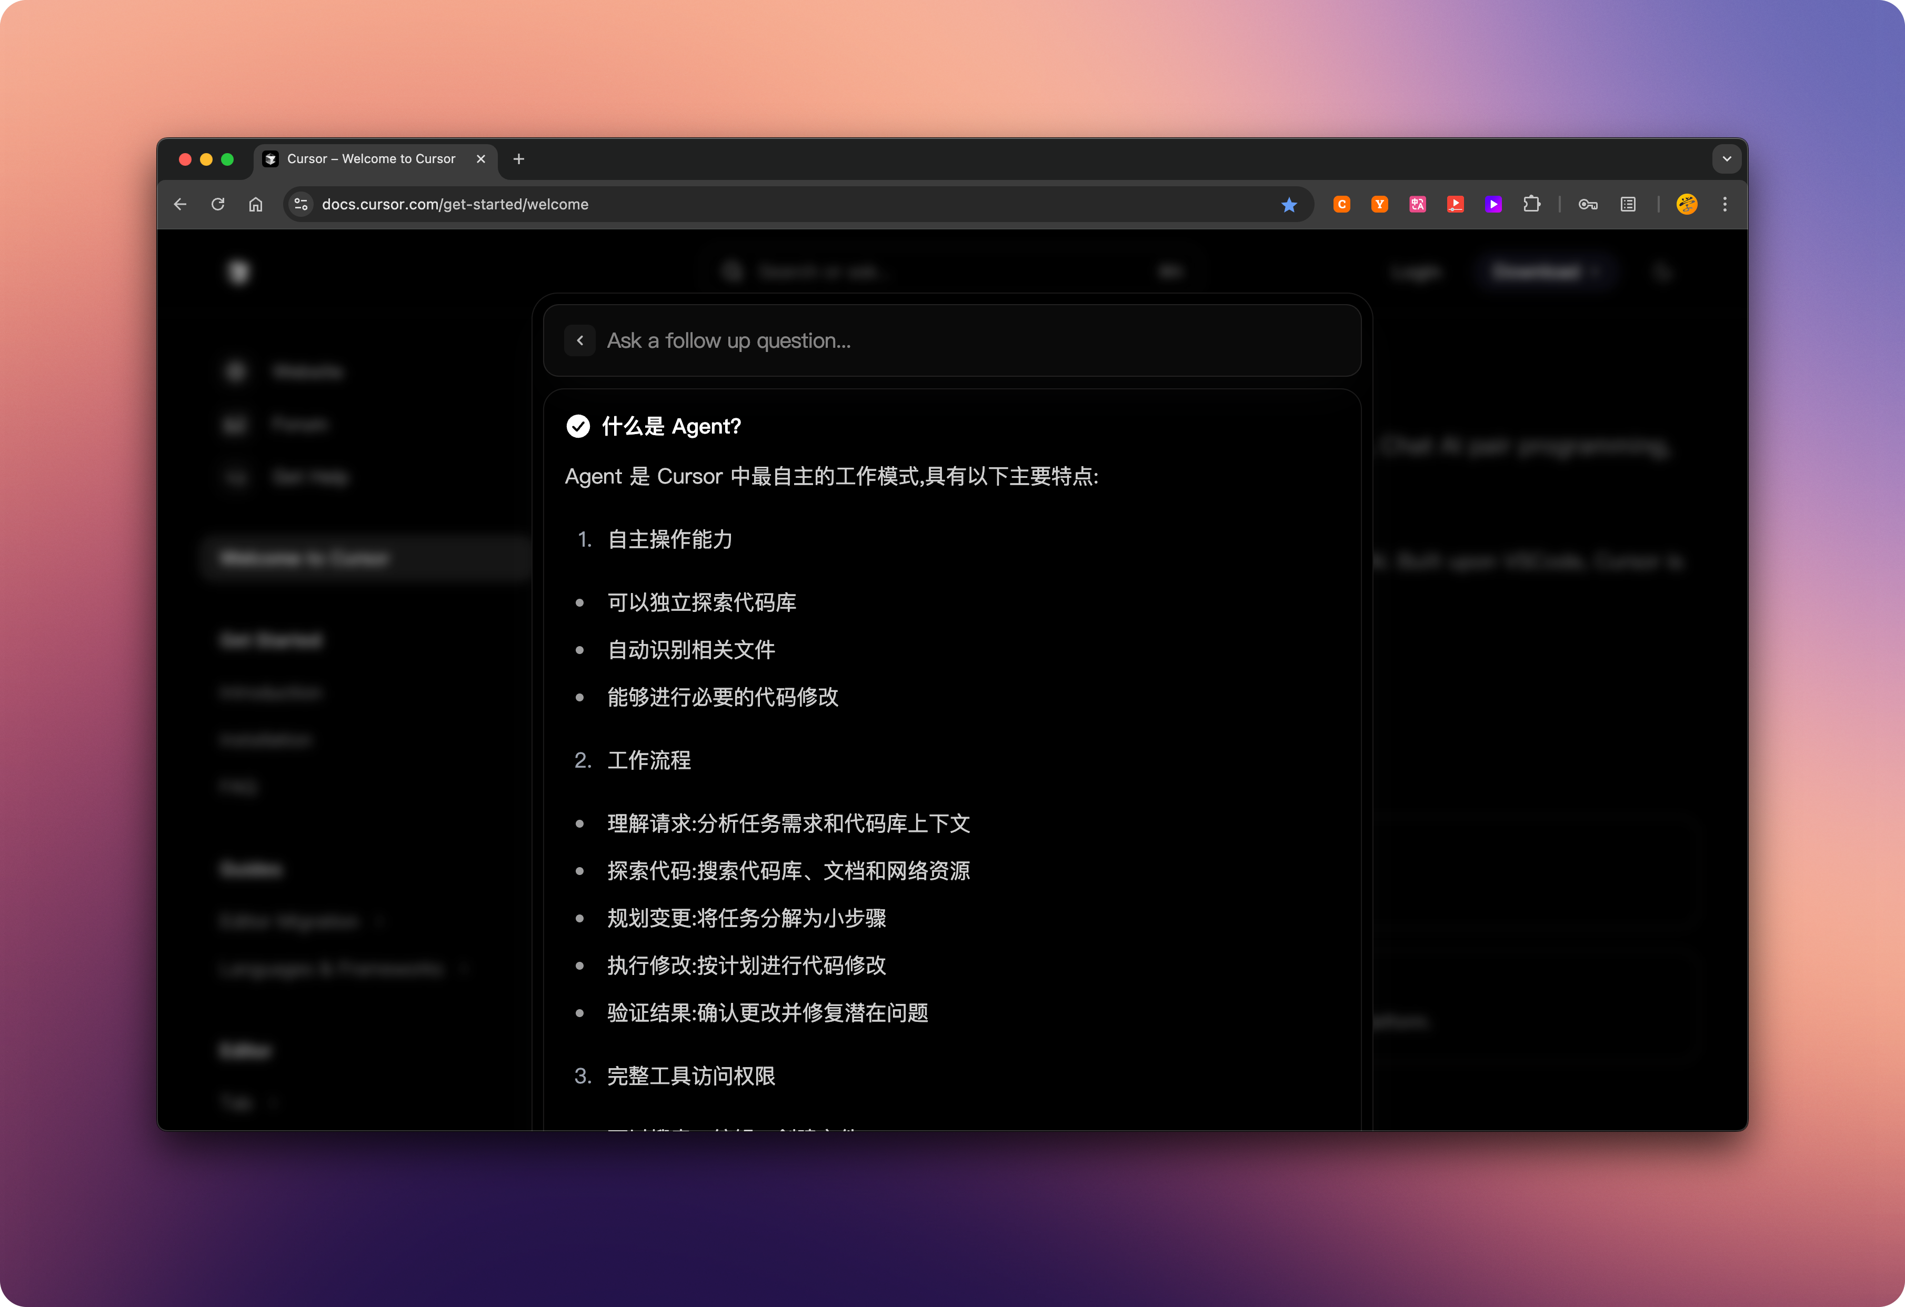
Task: Click the bullet 规划变更:将任务分解为小步骤
Action: (x=747, y=918)
